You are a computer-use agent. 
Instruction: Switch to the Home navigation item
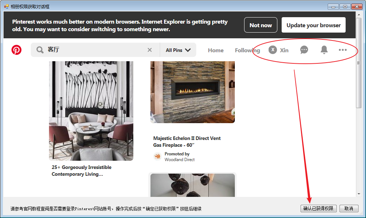[216, 50]
